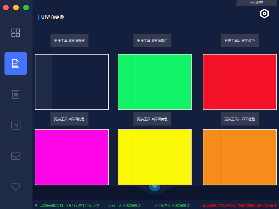Choose the 更换工具UI界面黄色 button
This screenshot has width=279, height=209.
(x=152, y=119)
